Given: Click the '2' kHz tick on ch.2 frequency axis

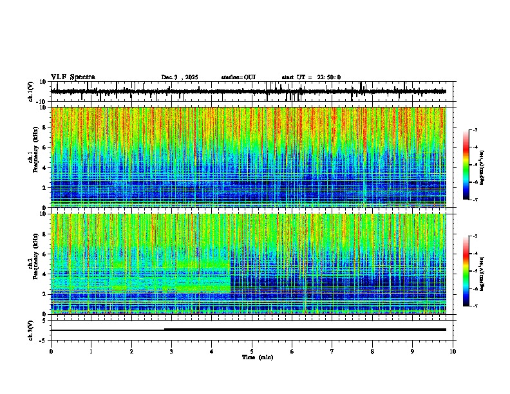Looking at the screenshot, I should coord(45,294).
